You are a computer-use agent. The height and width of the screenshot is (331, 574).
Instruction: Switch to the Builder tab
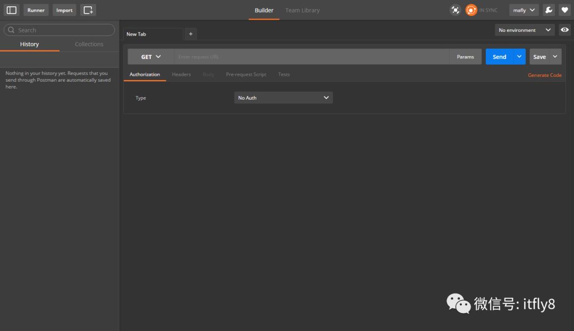264,10
